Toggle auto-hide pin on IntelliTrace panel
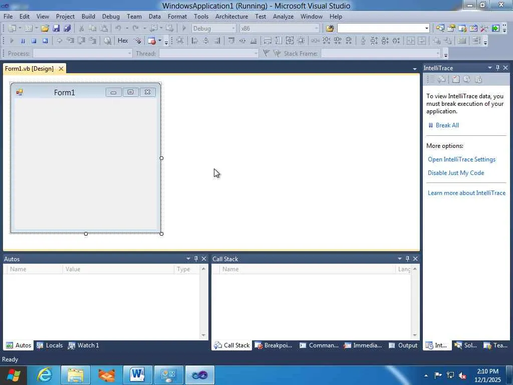 coord(497,68)
